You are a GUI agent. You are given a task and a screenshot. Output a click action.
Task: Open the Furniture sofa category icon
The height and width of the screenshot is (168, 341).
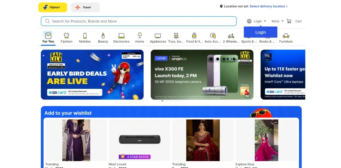(x=286, y=36)
